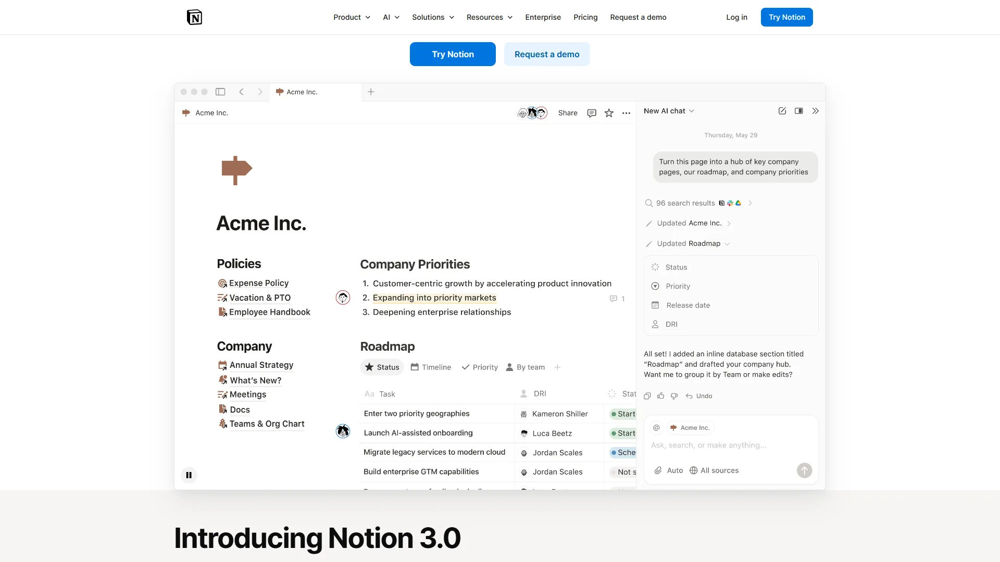Open the Resources dropdown menu
This screenshot has width=1000, height=562.
click(490, 17)
